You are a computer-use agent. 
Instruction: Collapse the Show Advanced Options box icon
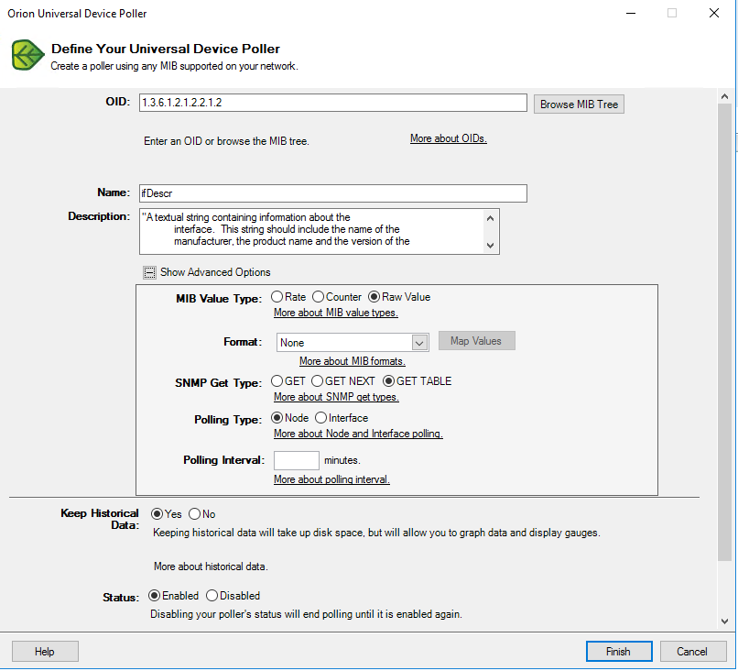click(x=149, y=272)
